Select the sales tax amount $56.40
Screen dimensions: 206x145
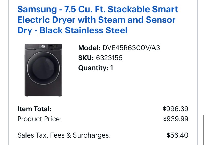click(177, 135)
